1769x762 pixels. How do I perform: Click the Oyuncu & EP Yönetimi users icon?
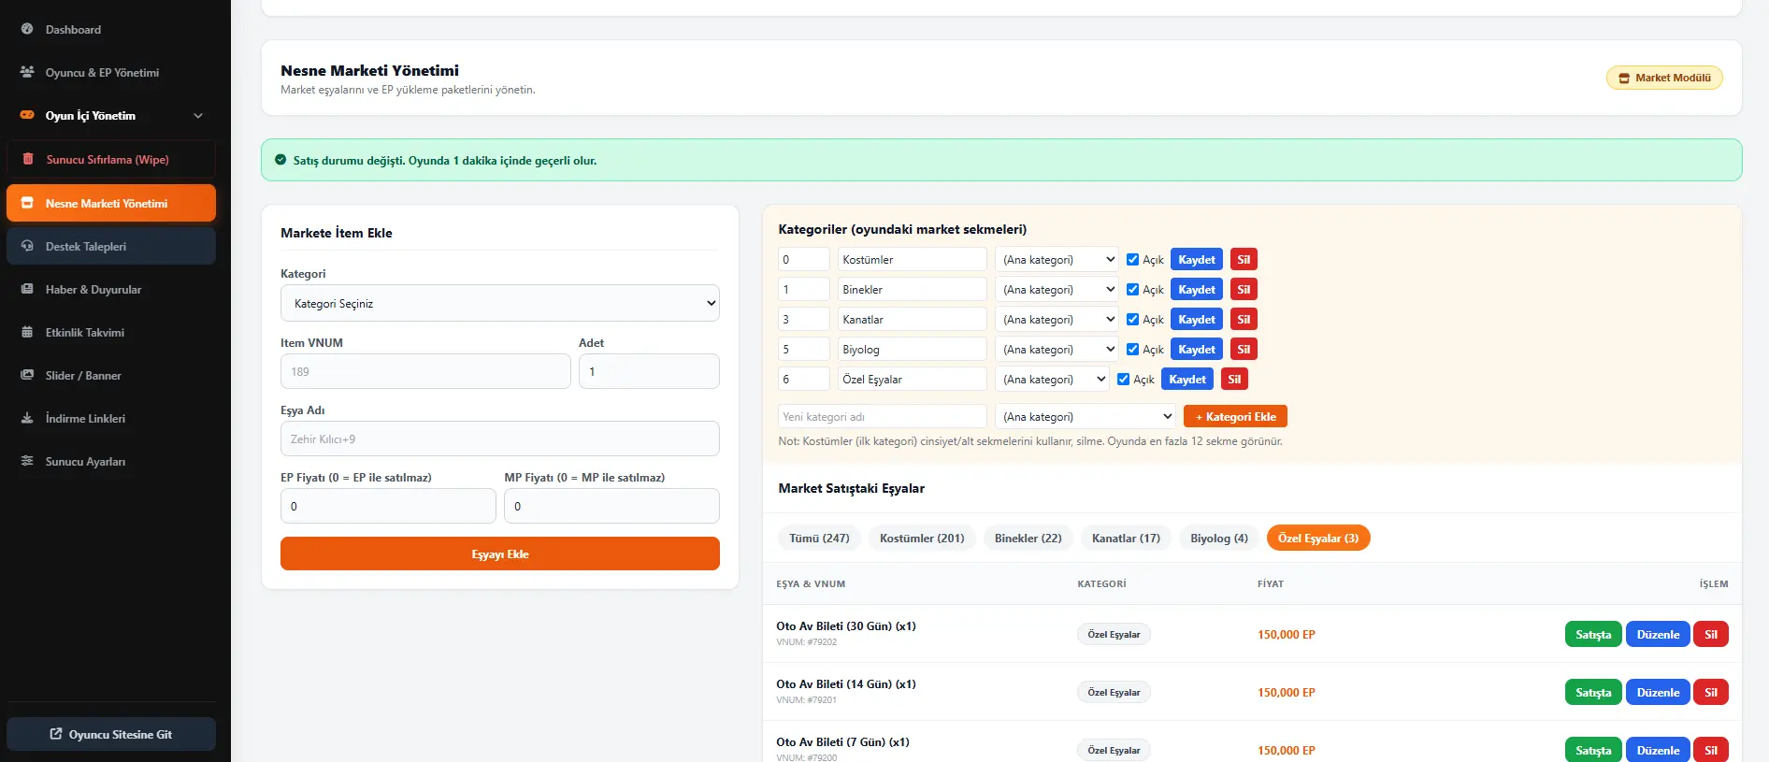pos(27,72)
